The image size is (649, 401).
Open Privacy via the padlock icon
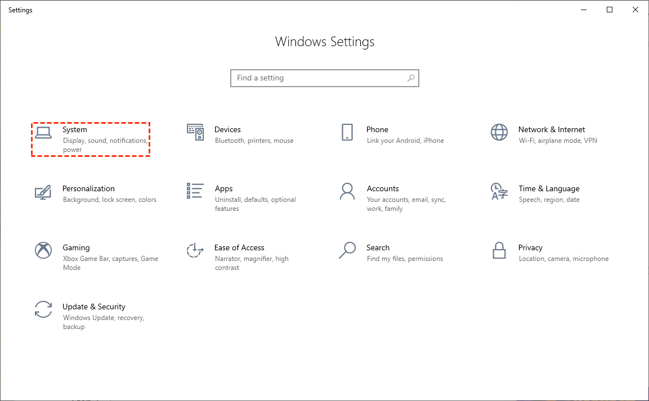pos(499,250)
